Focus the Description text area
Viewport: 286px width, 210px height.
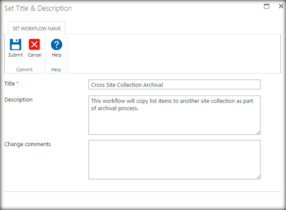(x=174, y=115)
